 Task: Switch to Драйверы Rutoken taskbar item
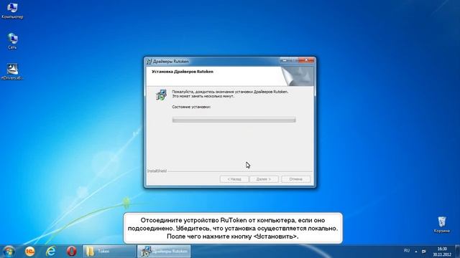(x=164, y=252)
